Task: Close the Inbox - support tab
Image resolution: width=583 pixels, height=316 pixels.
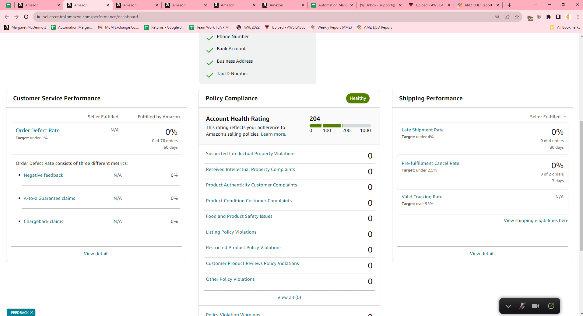Action: [400, 5]
